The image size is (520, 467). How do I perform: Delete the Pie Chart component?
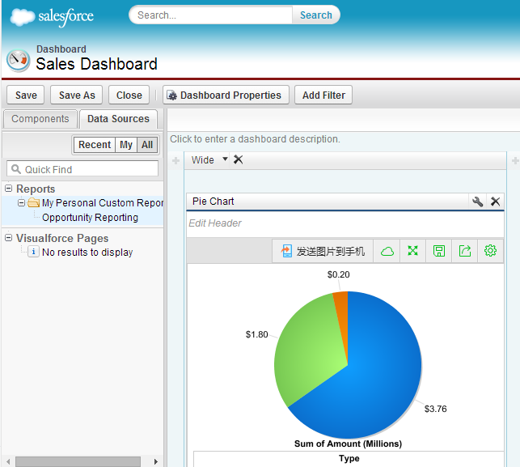point(495,202)
